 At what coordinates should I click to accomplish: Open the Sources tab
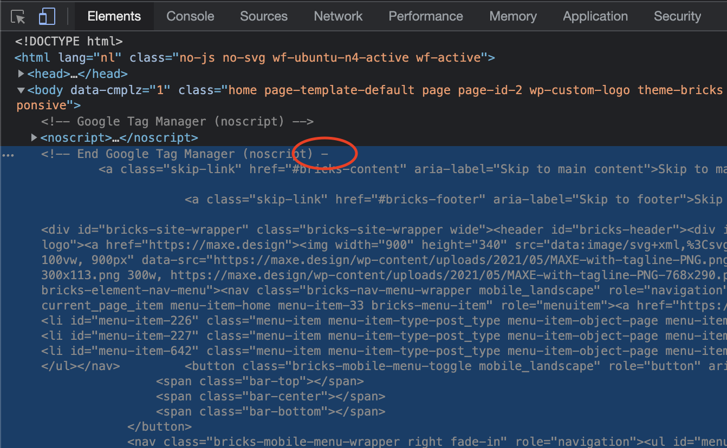coord(264,16)
